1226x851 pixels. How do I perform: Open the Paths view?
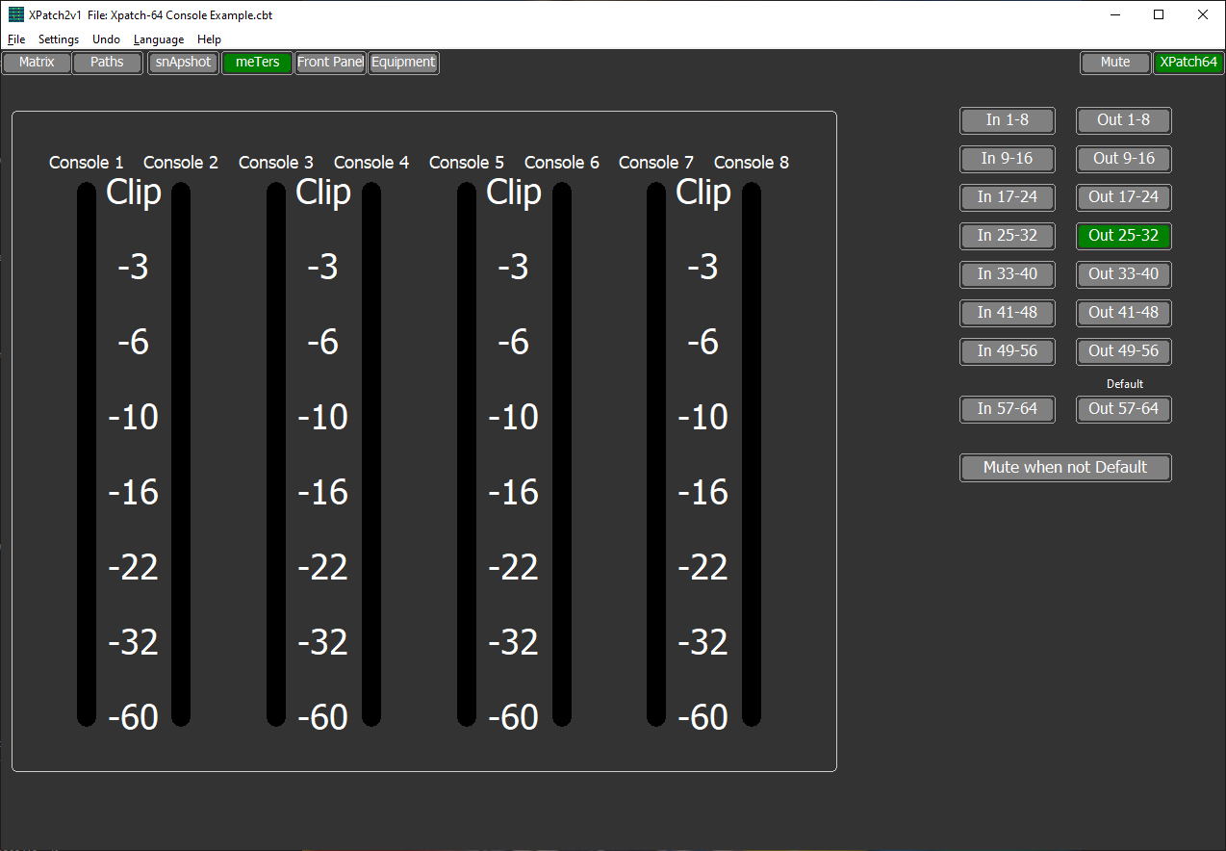(107, 62)
